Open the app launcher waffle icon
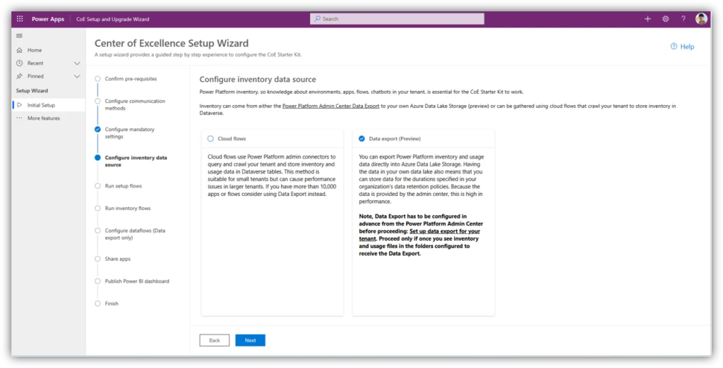This screenshot has height=368, width=723. 20,19
